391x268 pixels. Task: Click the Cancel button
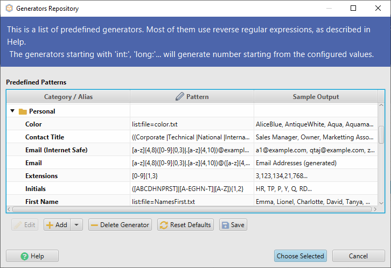click(358, 256)
